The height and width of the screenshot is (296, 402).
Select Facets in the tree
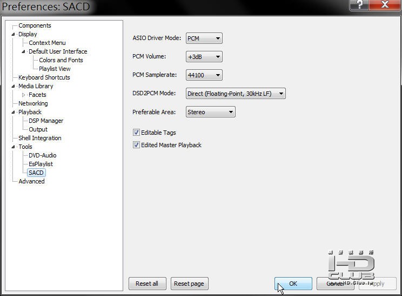click(37, 95)
